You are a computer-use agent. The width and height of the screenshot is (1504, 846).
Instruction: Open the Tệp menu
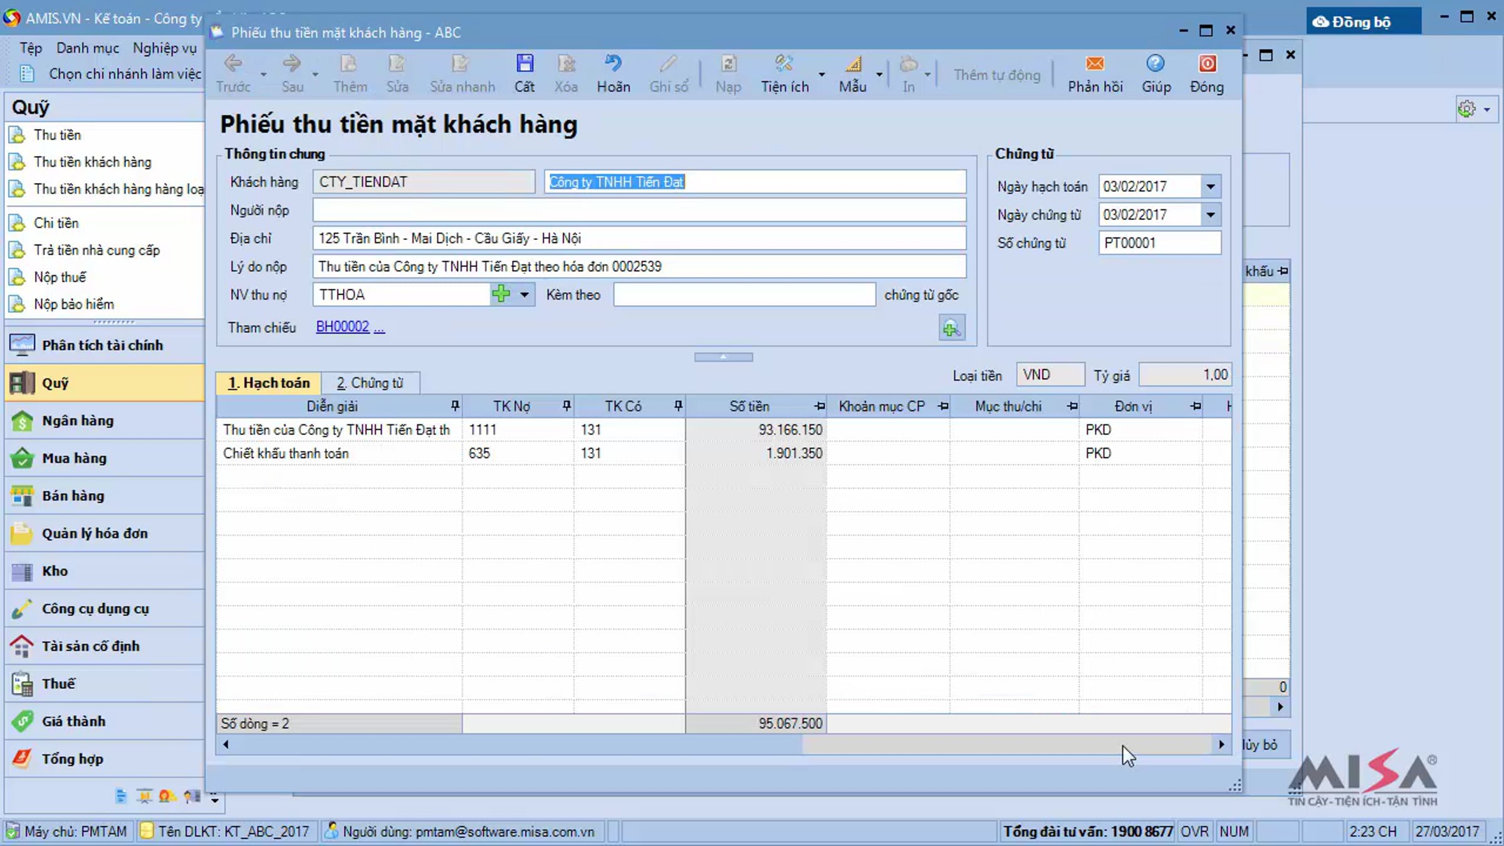click(31, 48)
